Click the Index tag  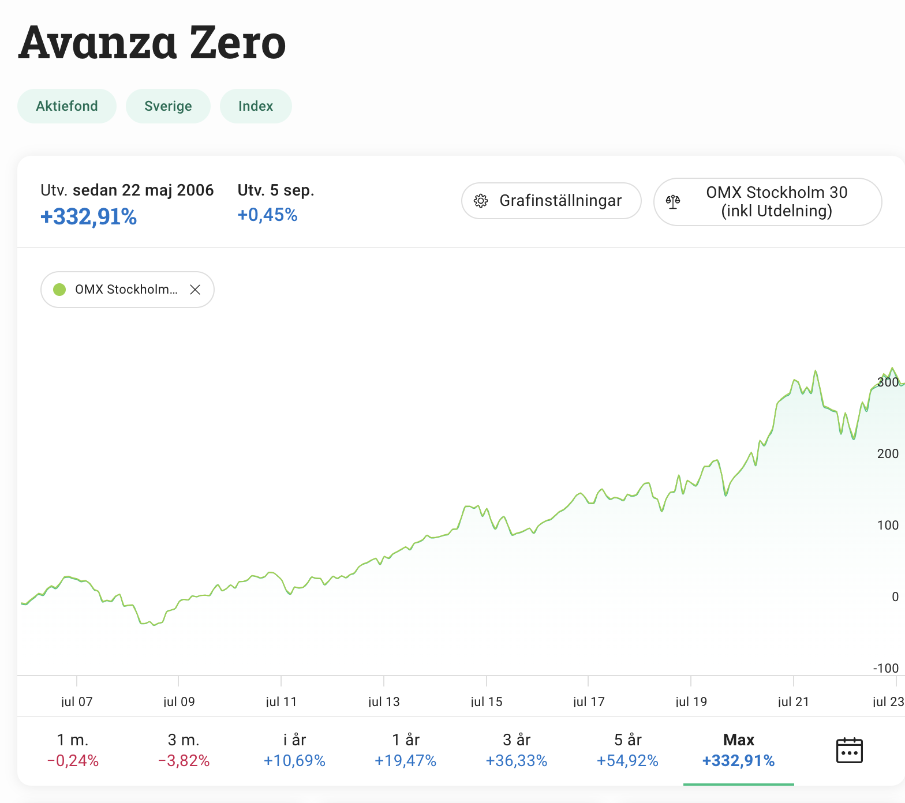pos(256,106)
